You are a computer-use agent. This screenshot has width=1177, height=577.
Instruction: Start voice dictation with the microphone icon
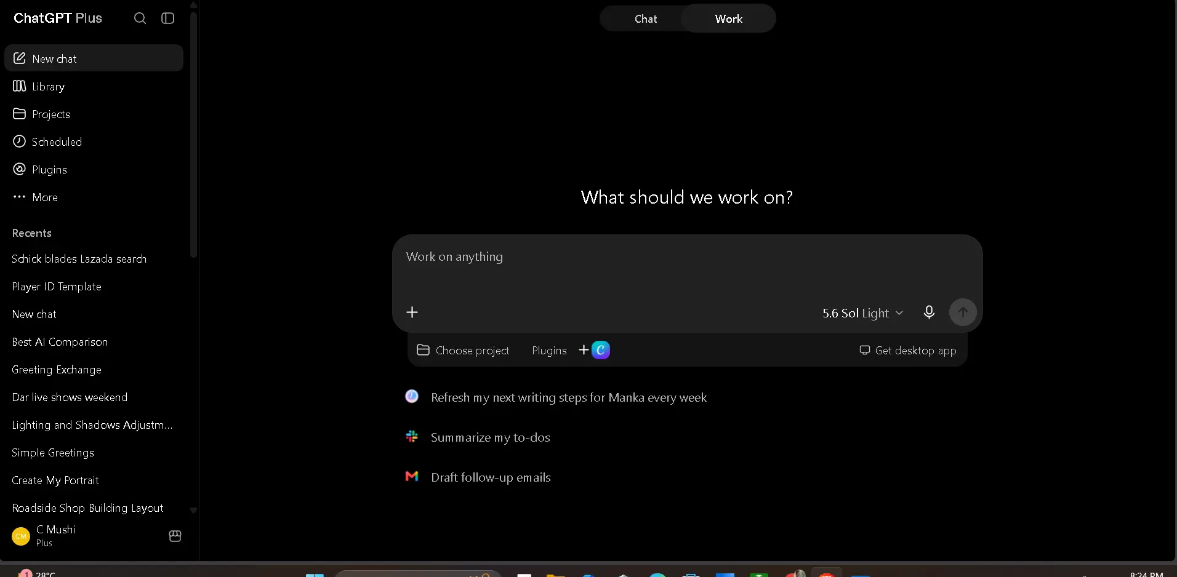[x=929, y=312]
